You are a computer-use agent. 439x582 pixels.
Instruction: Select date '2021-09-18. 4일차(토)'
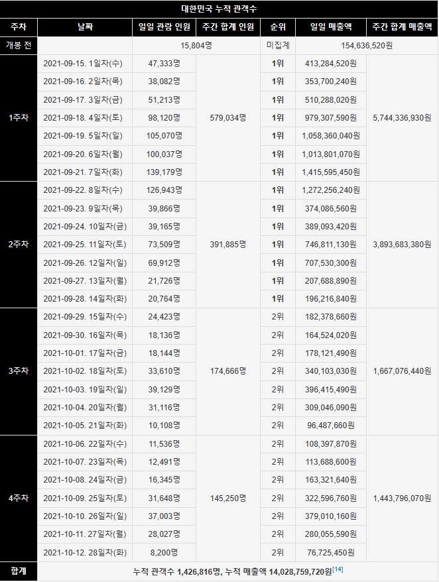click(x=83, y=118)
